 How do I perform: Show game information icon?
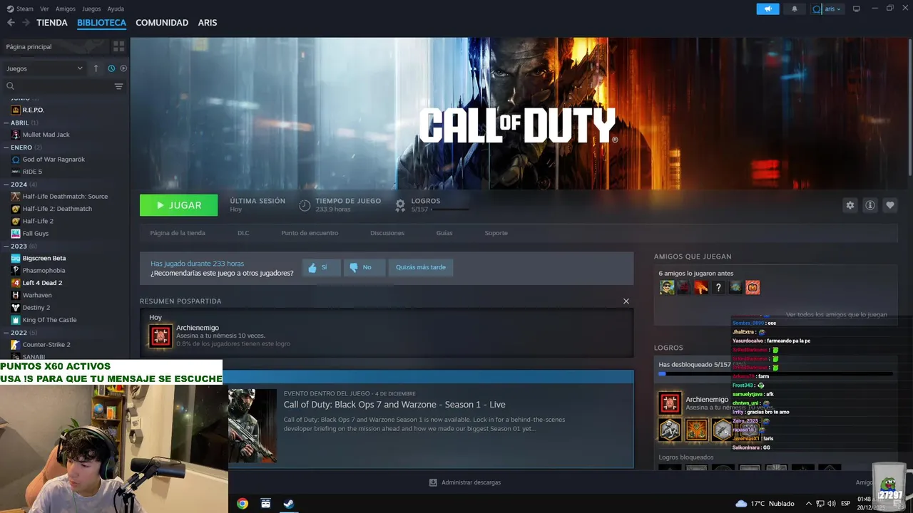click(x=870, y=205)
